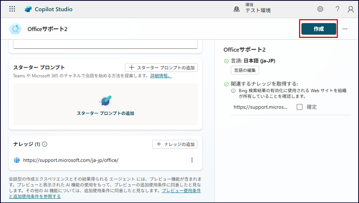This screenshot has width=359, height=203.
Task: Click the green check icon beside 関連するナレッジを取得する
Action: click(226, 84)
